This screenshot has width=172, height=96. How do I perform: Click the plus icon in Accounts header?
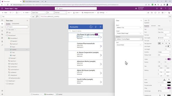coord(100,27)
